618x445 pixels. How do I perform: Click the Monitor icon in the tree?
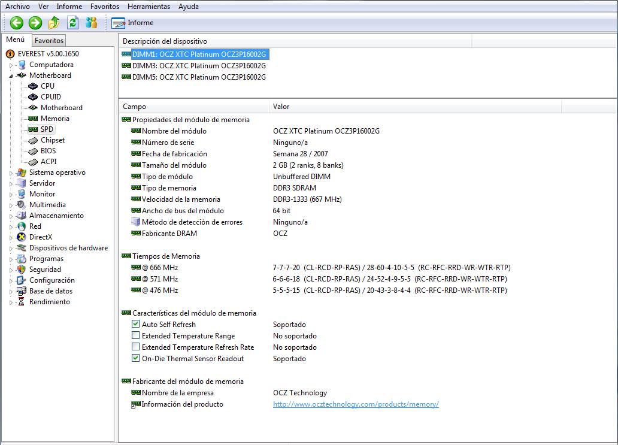22,194
